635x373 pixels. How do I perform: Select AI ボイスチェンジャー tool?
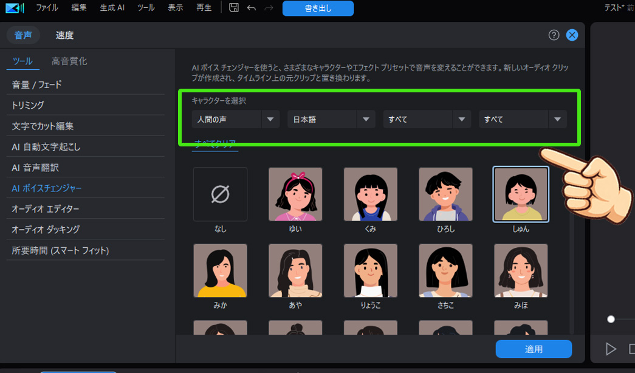pyautogui.click(x=86, y=188)
